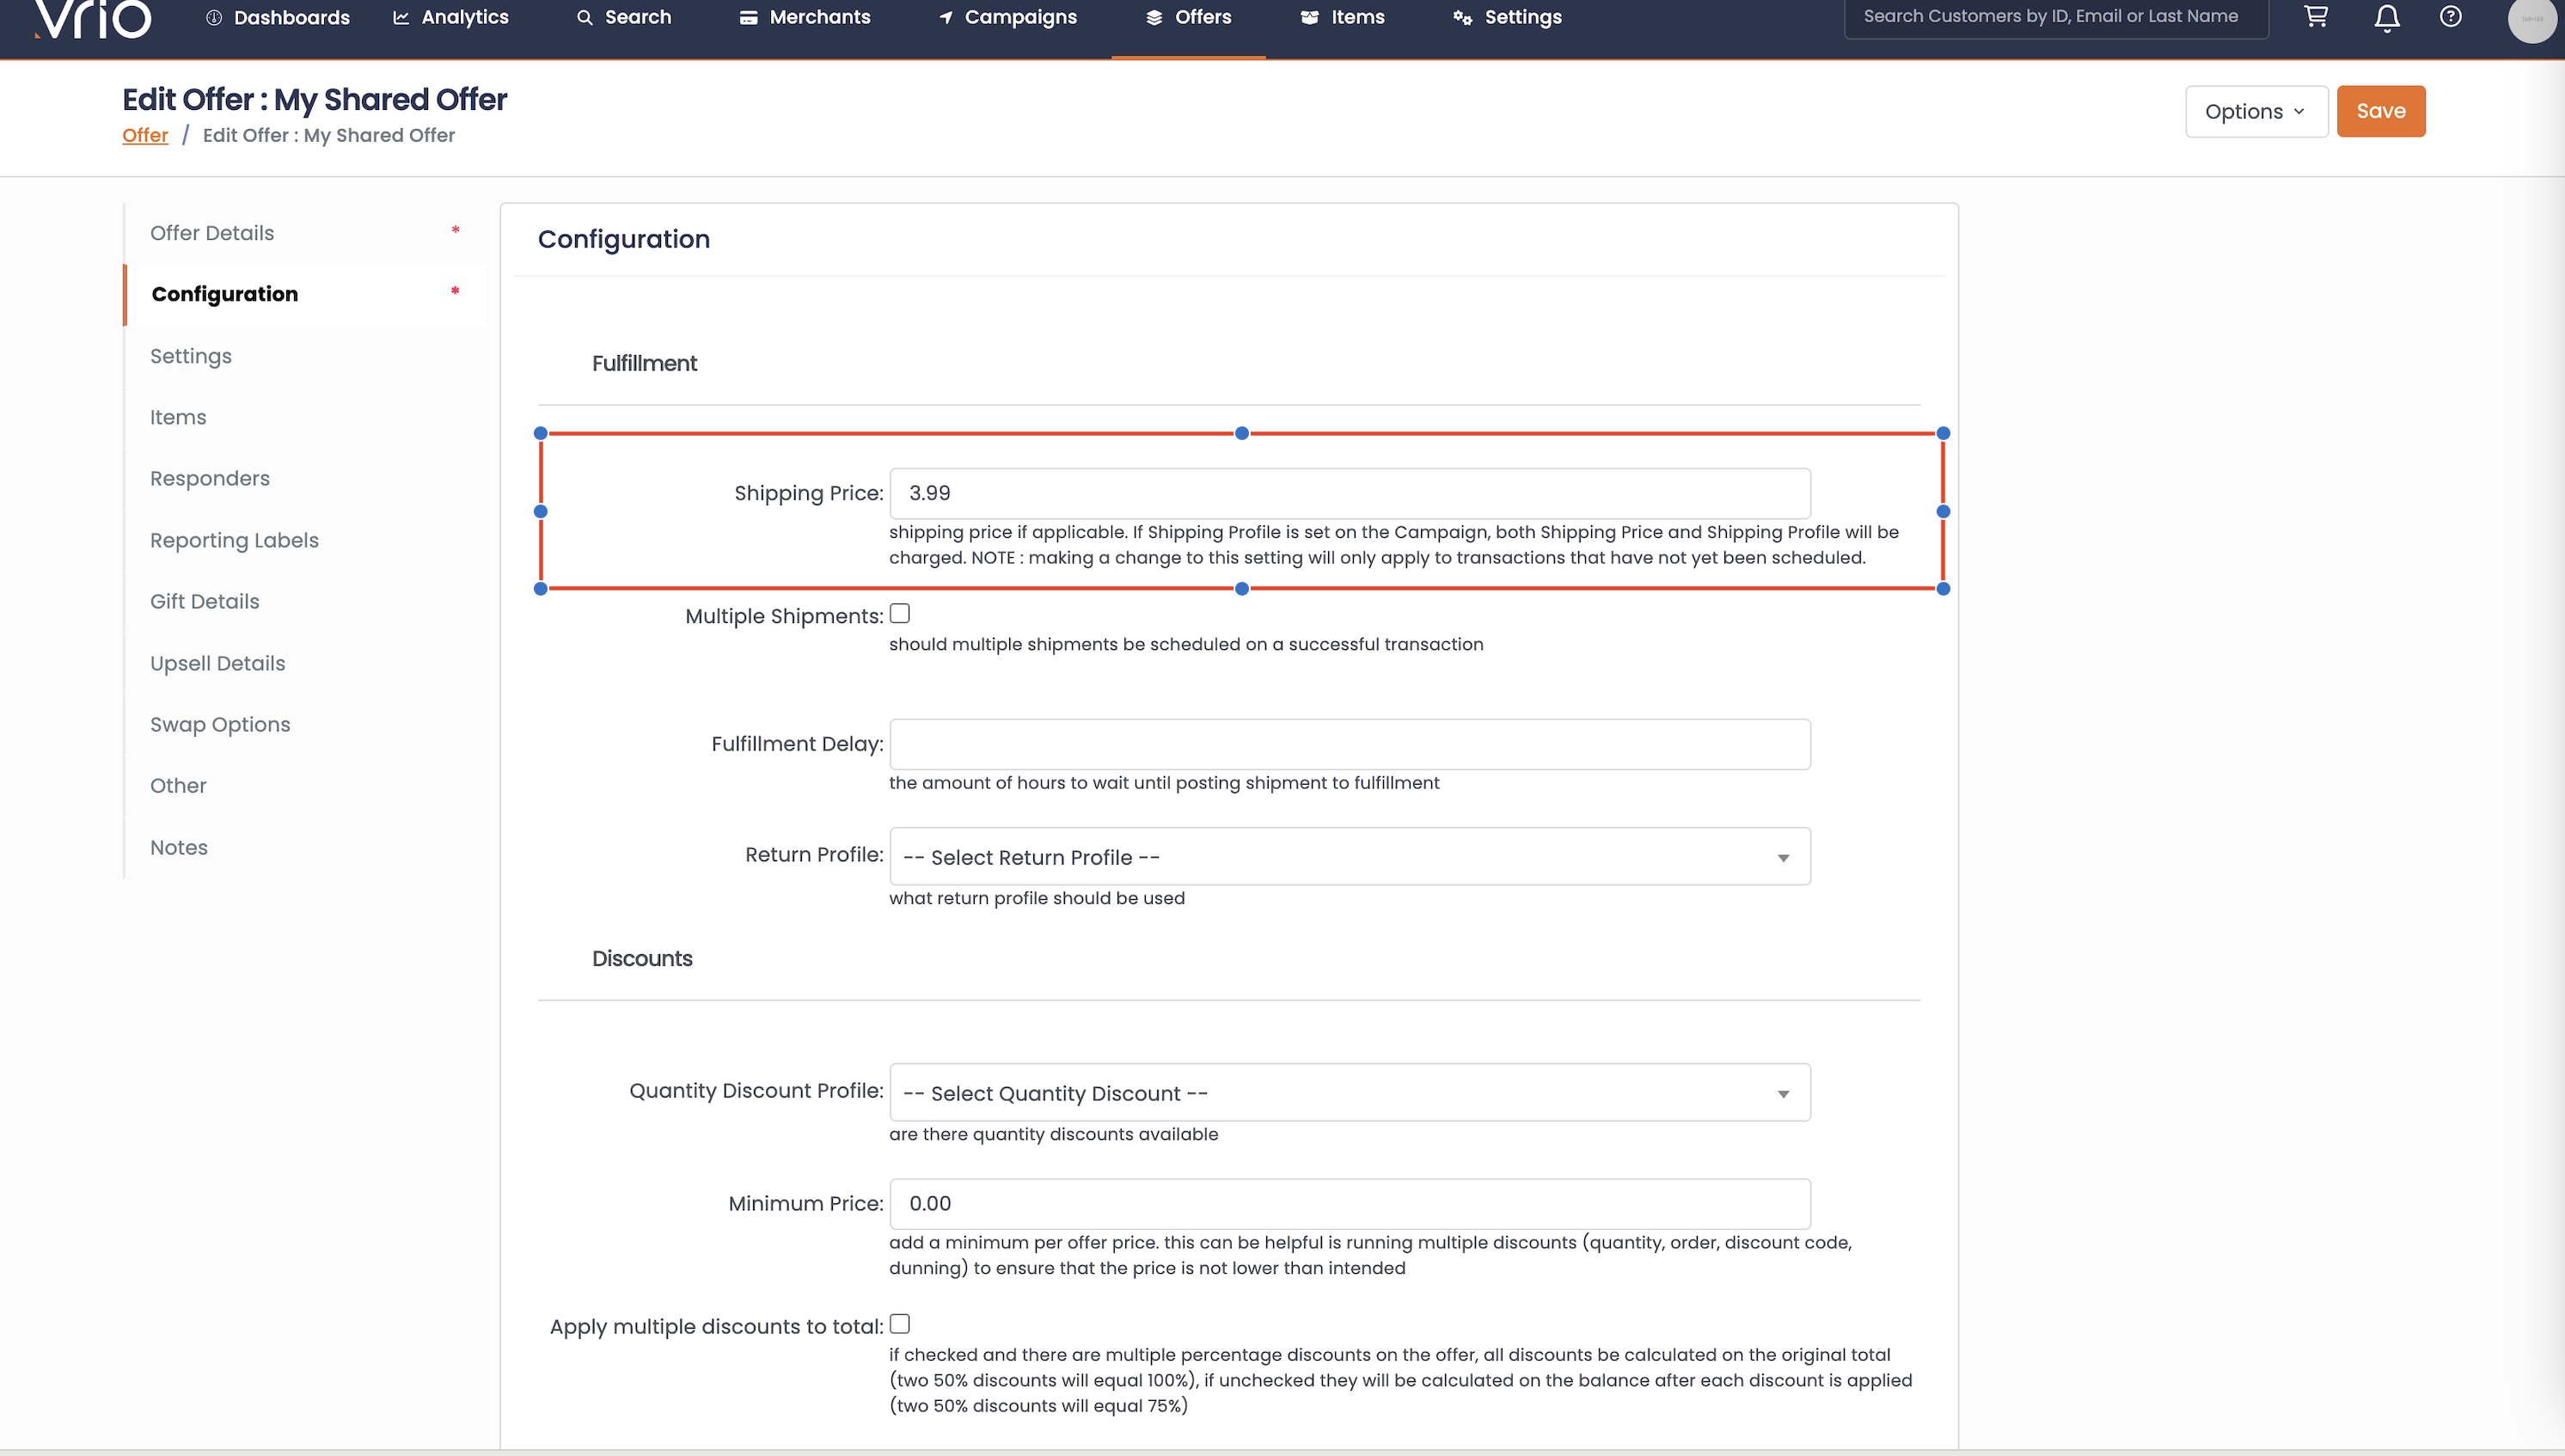Select Swap Options in the sidebar
Viewport: 2565px width, 1456px height.
coord(305,724)
